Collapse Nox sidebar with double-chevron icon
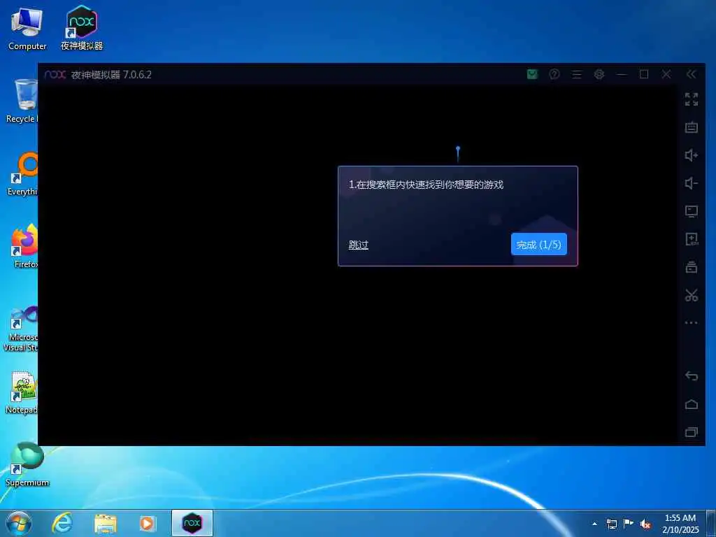716x537 pixels. point(691,74)
